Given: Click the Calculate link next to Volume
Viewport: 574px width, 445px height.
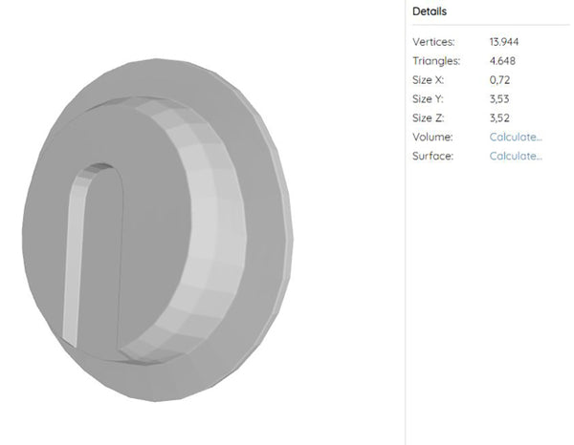Looking at the screenshot, I should point(516,137).
